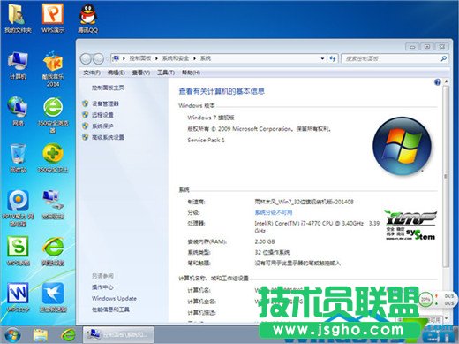Open the 文件(F) menu

tap(92, 73)
